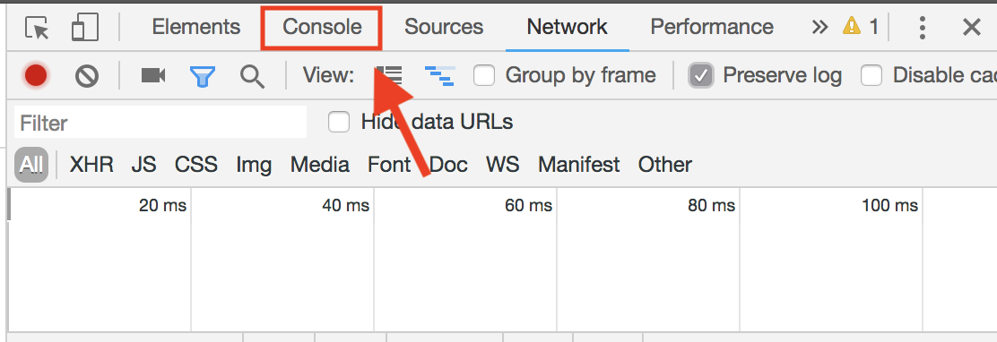The height and width of the screenshot is (342, 997).
Task: Expand the more tabs chevron
Action: click(820, 27)
